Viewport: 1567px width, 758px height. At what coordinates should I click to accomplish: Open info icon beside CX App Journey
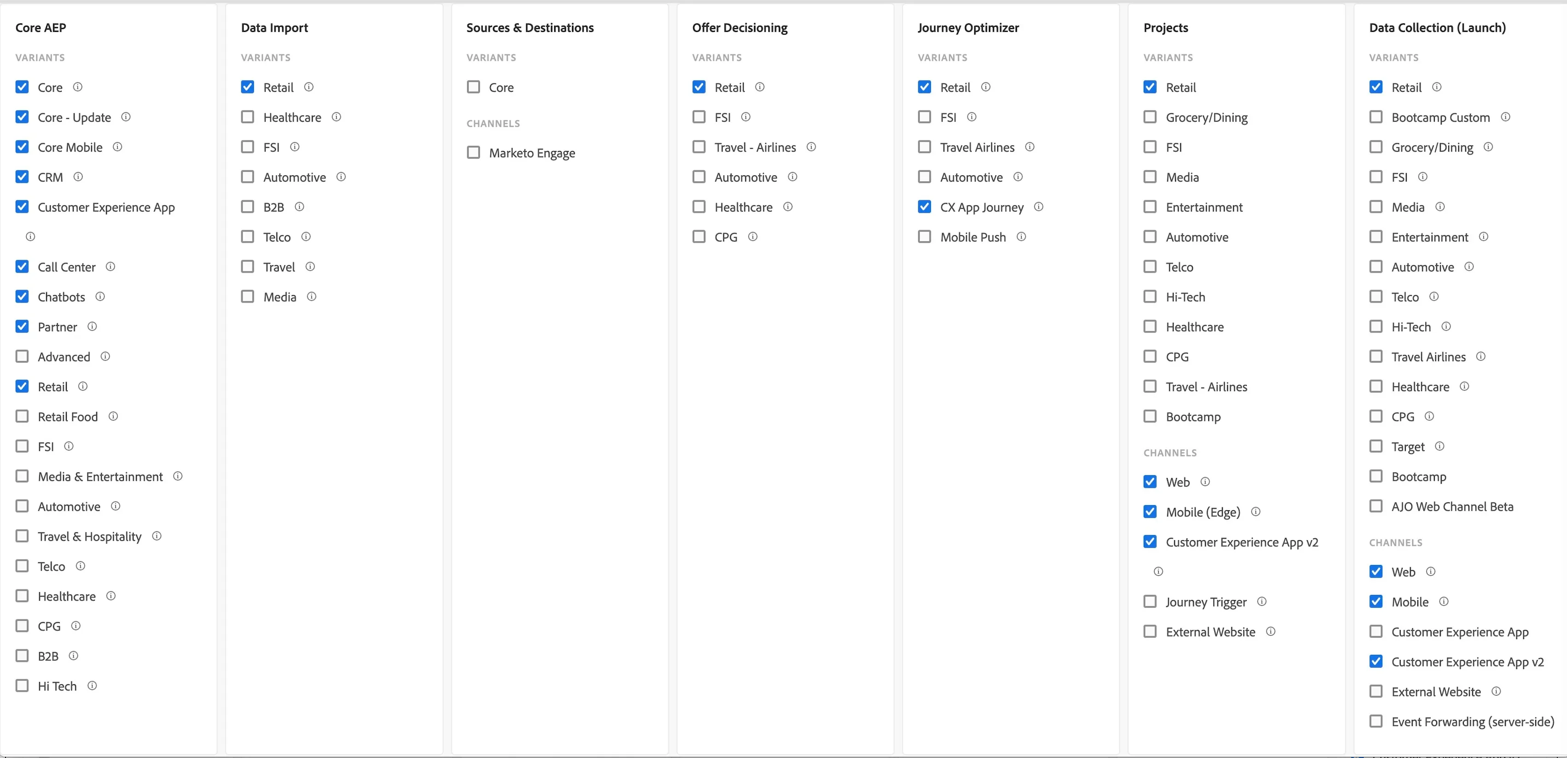click(x=1038, y=206)
